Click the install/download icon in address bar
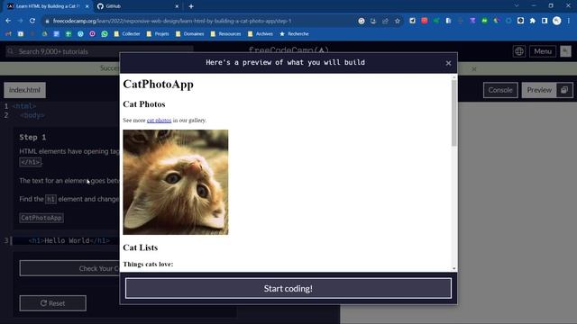Image resolution: width=577 pixels, height=324 pixels. point(373,21)
